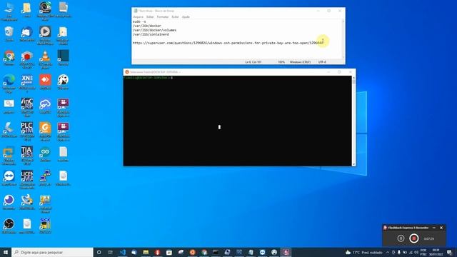This screenshot has height=257, width=457.
Task: Click the superuser.com URL line in Notepad
Action: tap(228, 43)
